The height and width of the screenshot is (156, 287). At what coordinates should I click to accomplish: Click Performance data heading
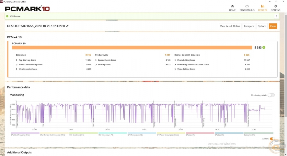pyautogui.click(x=18, y=87)
